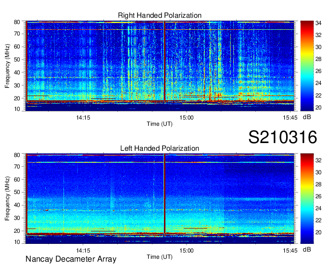Click "Frequency (MHz)" axis label of Right Handed plot

click(x=7, y=66)
